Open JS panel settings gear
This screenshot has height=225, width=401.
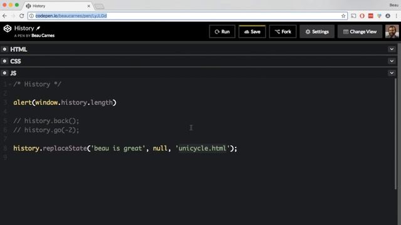click(4, 73)
